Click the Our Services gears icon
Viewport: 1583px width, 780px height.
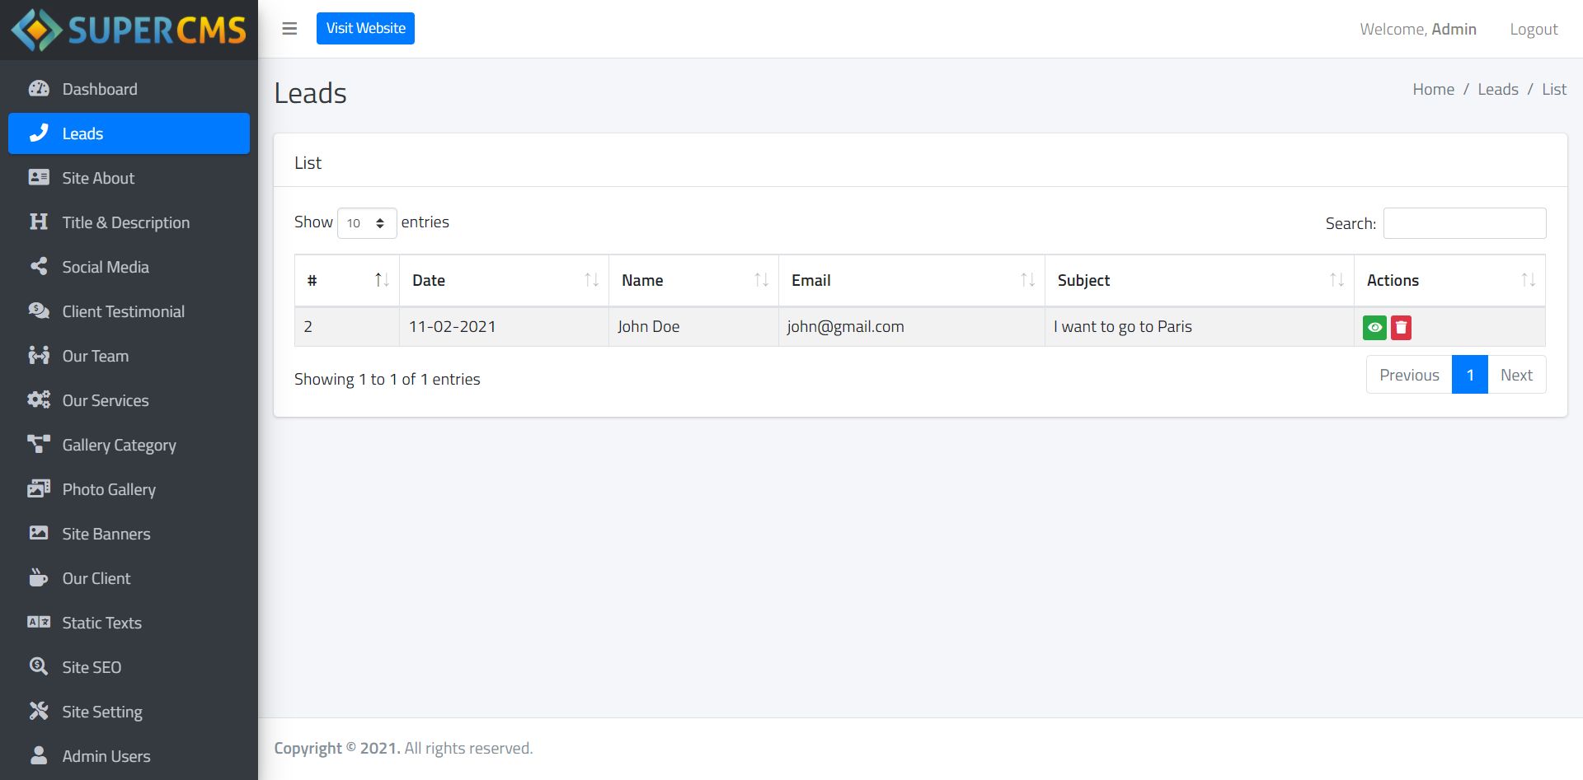(39, 400)
